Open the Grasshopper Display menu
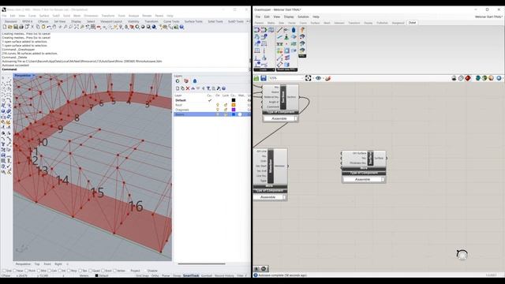The height and width of the screenshot is (284, 505). (289, 17)
